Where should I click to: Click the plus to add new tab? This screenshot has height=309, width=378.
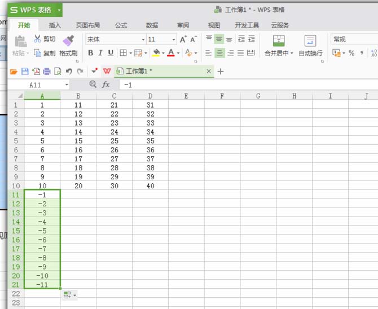(x=221, y=72)
